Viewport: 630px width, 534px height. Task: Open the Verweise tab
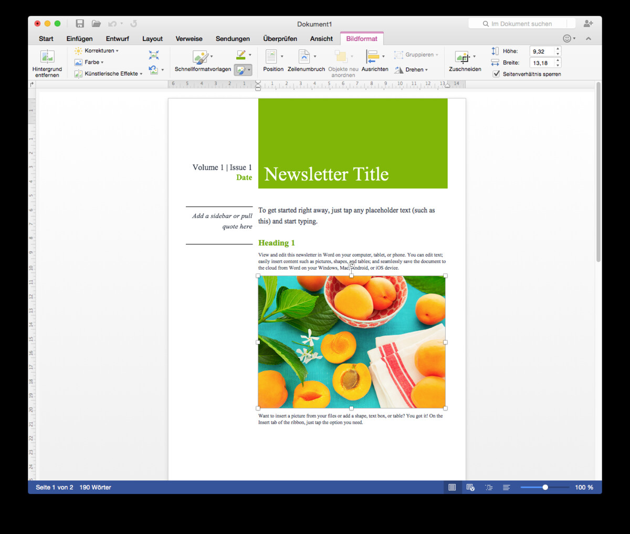pyautogui.click(x=189, y=38)
